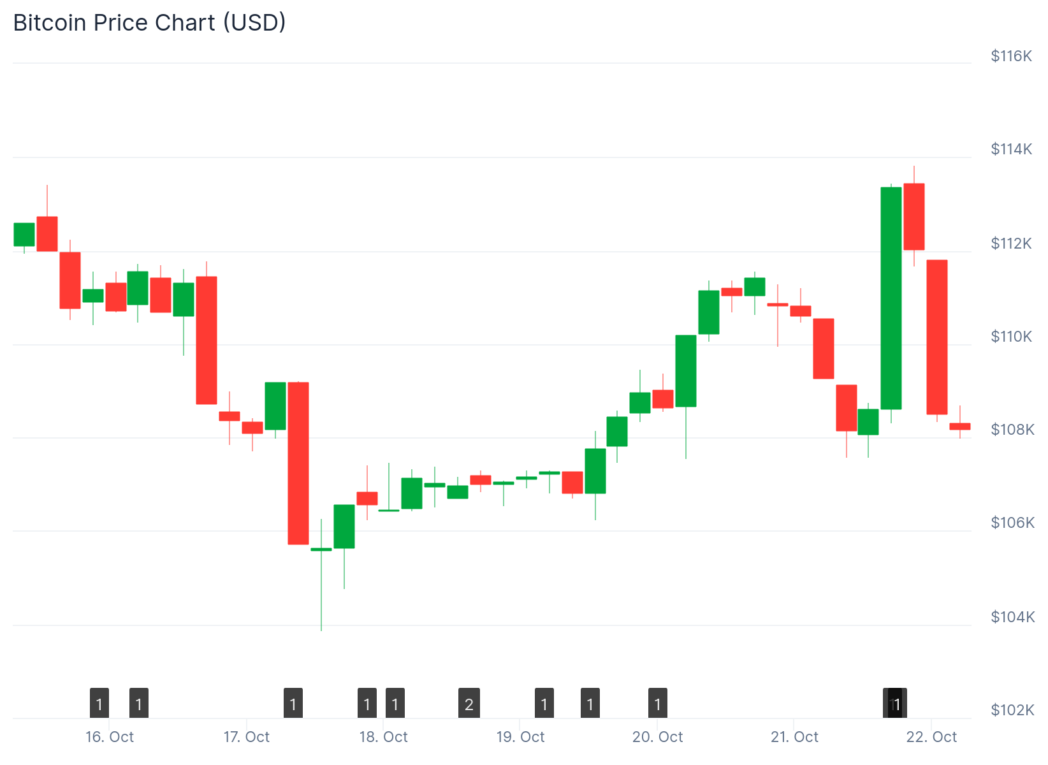Click the event marker labeled 2
This screenshot has width=1048, height=765.
click(469, 704)
